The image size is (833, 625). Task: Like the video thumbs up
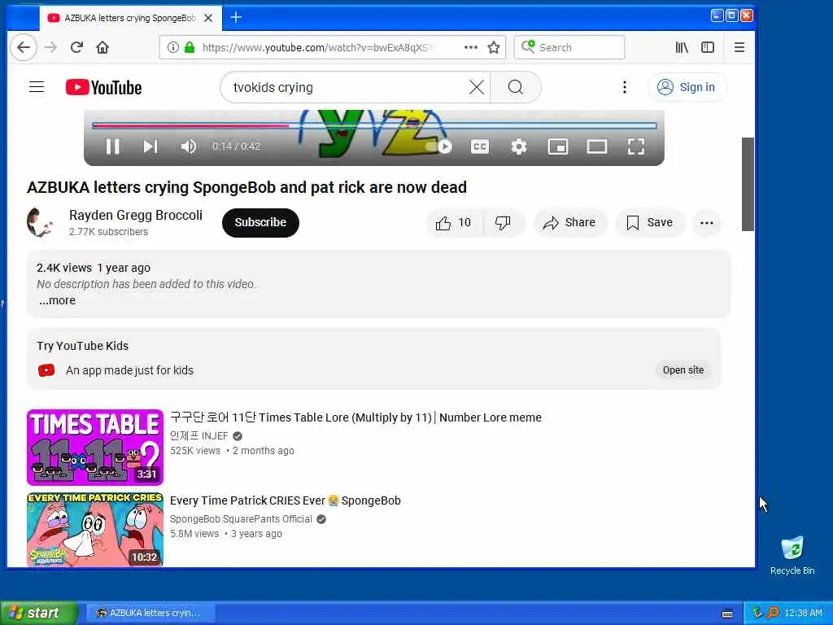click(x=454, y=223)
